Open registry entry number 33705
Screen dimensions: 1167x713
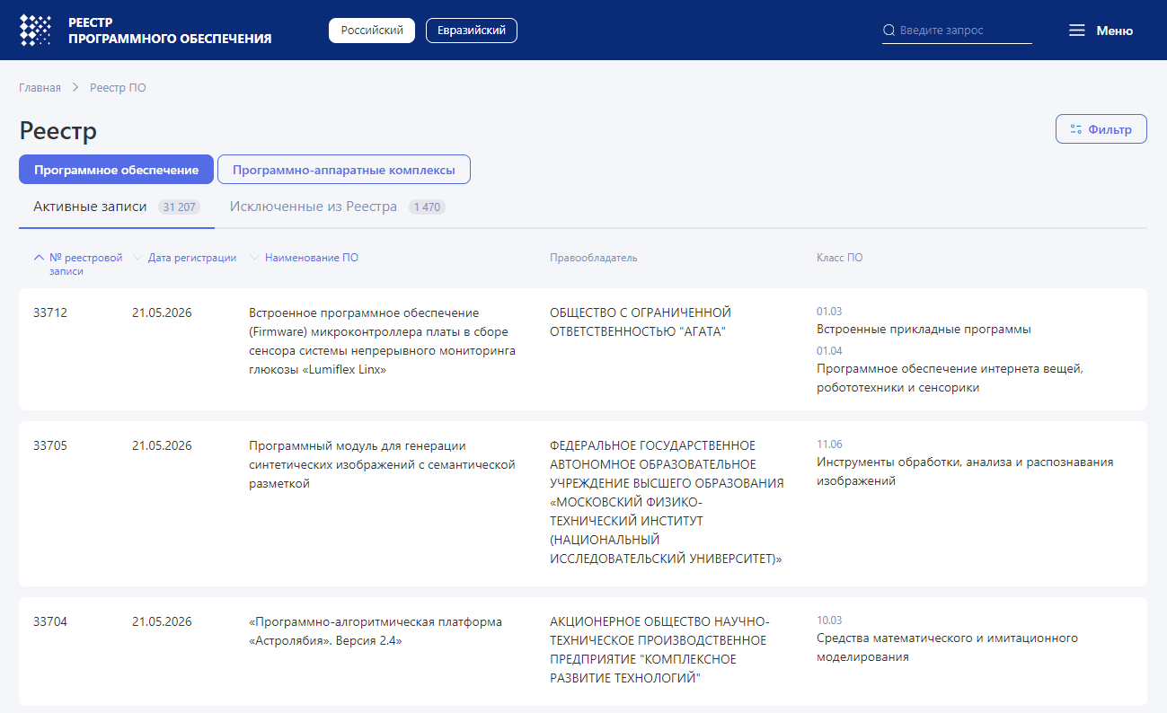pyautogui.click(x=50, y=446)
